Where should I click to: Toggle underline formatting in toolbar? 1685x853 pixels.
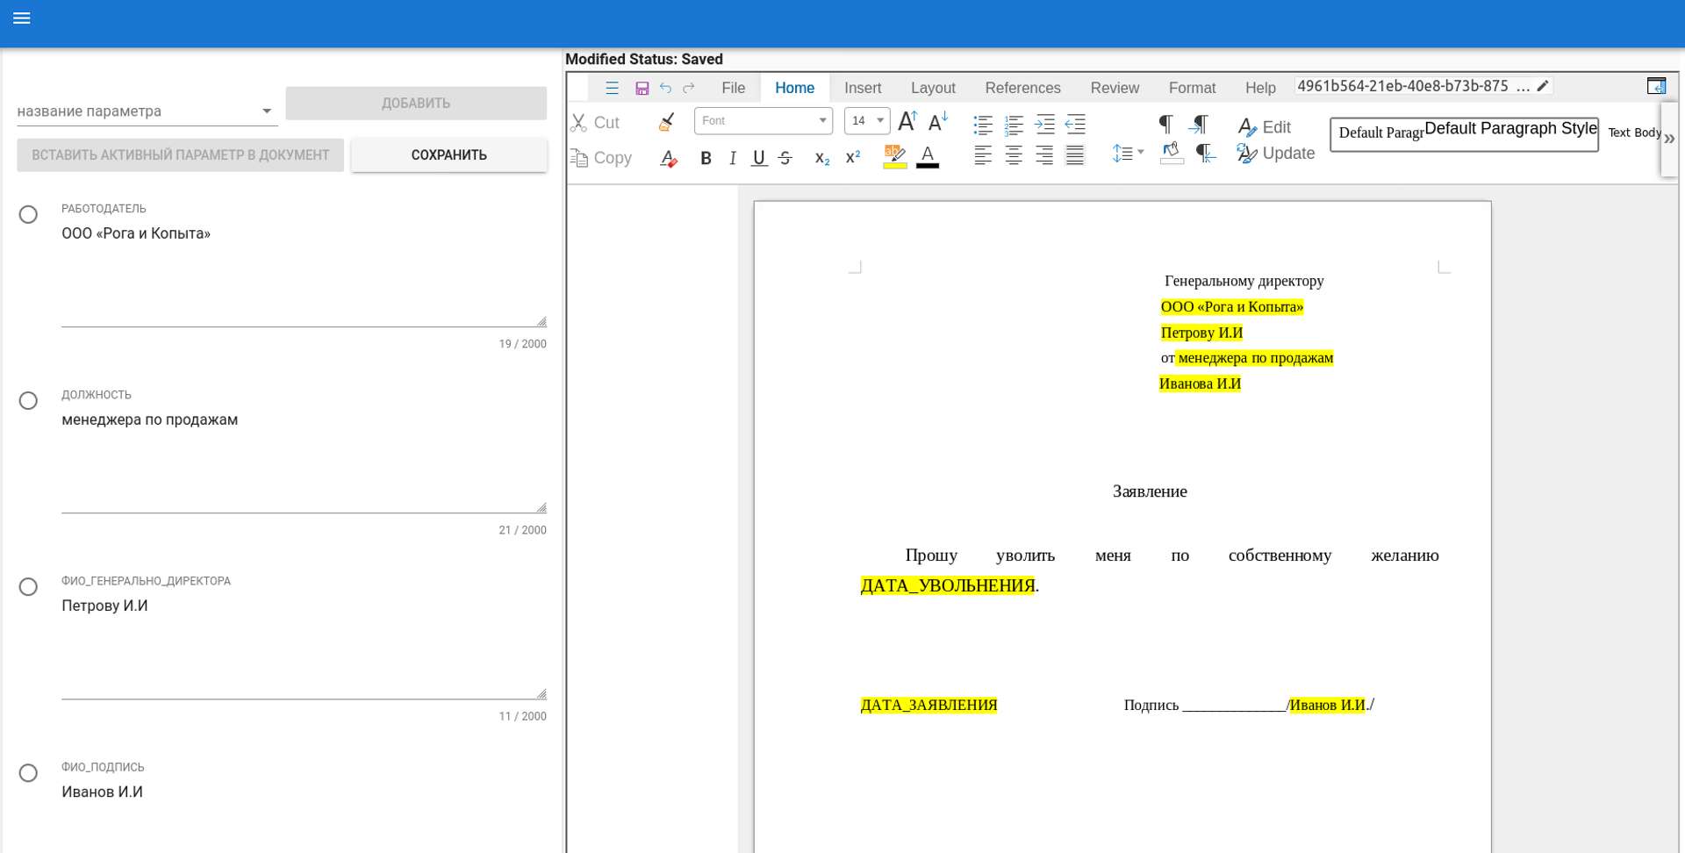tap(759, 158)
